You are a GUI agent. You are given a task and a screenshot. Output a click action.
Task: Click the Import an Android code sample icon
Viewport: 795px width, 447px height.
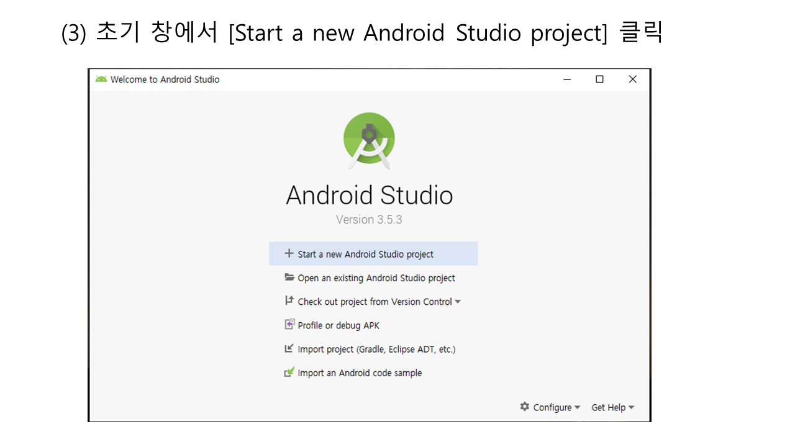point(289,372)
